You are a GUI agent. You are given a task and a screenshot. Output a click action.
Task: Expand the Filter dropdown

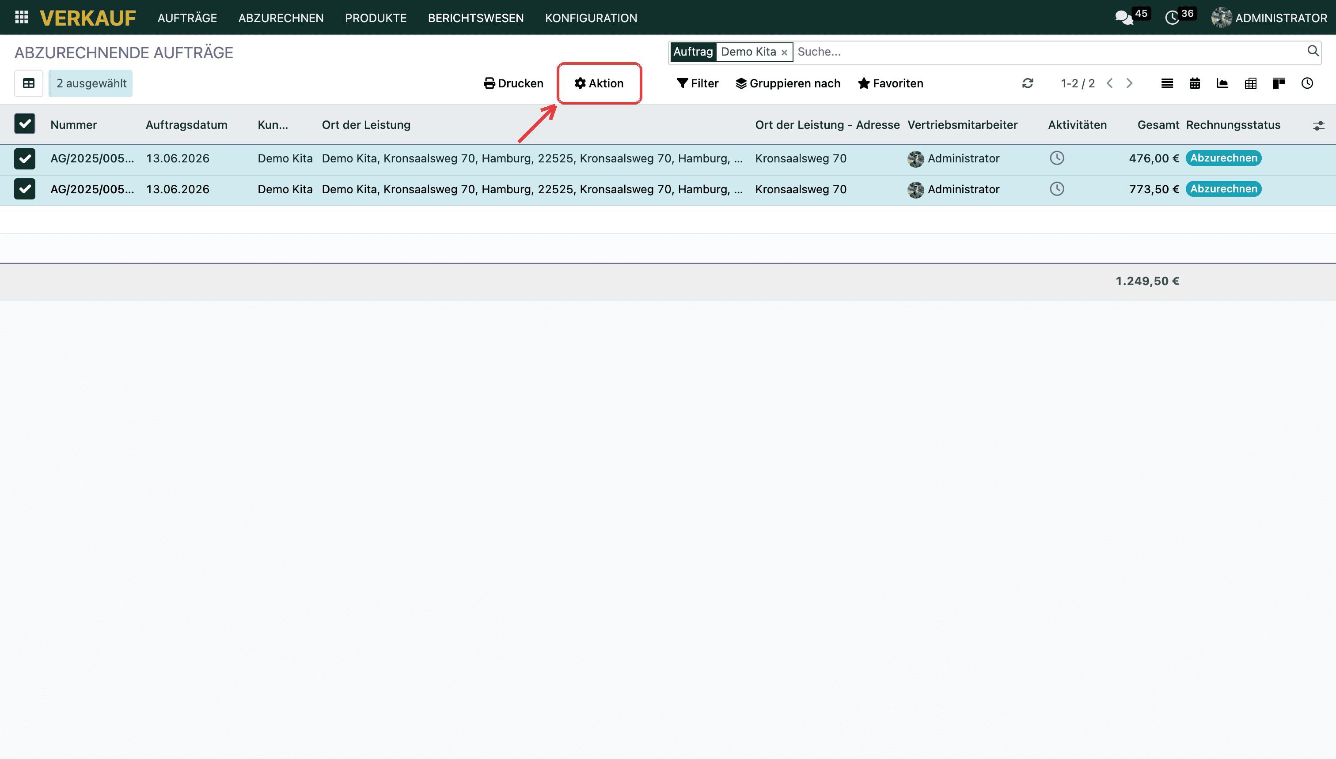697,83
